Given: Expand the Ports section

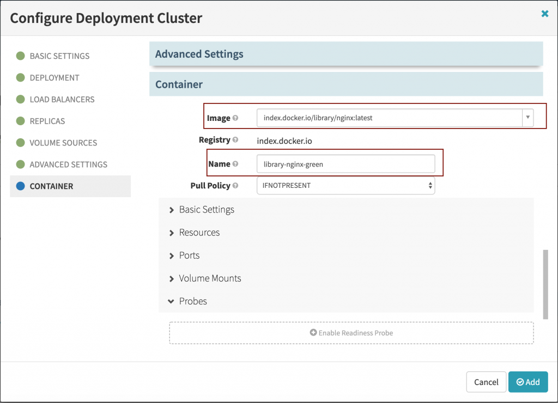Looking at the screenshot, I should (x=189, y=255).
